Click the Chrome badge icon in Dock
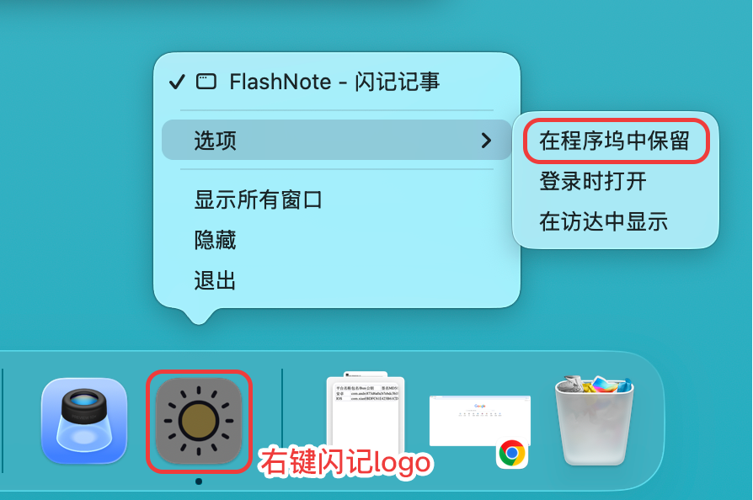Viewport: 753px width, 500px height. click(x=512, y=453)
